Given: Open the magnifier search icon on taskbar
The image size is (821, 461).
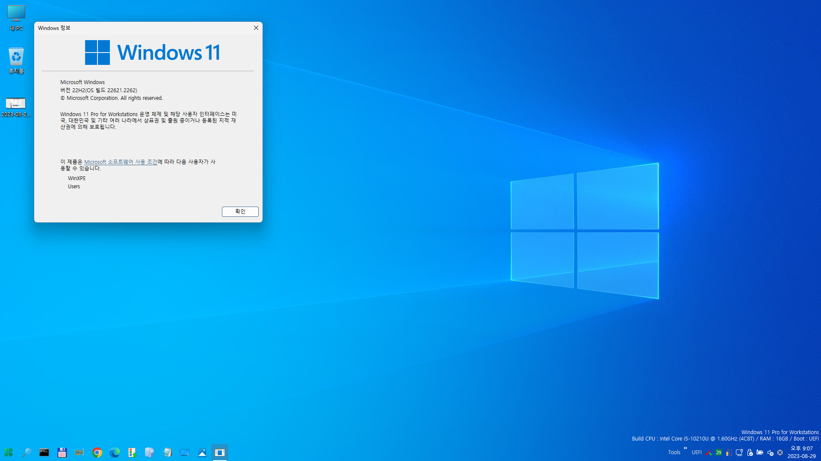Looking at the screenshot, I should coord(27,452).
